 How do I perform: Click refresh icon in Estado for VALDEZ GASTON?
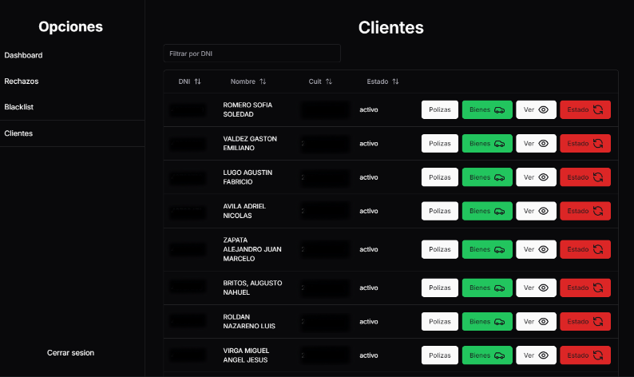pyautogui.click(x=598, y=144)
